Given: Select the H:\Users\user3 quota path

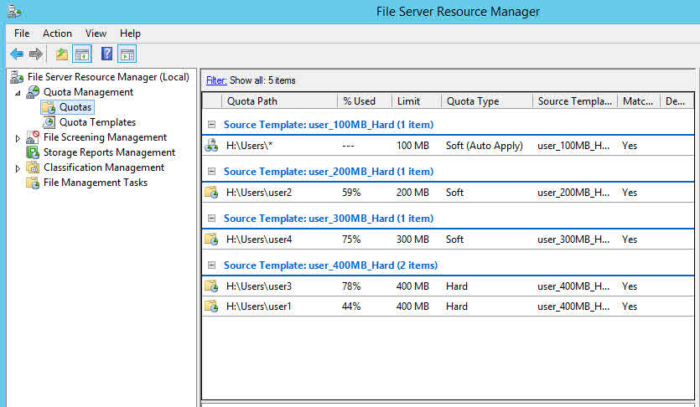Looking at the screenshot, I should click(x=259, y=286).
